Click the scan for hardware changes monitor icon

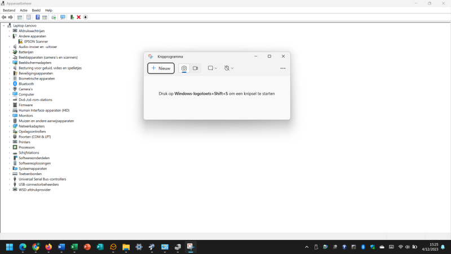coord(63,17)
